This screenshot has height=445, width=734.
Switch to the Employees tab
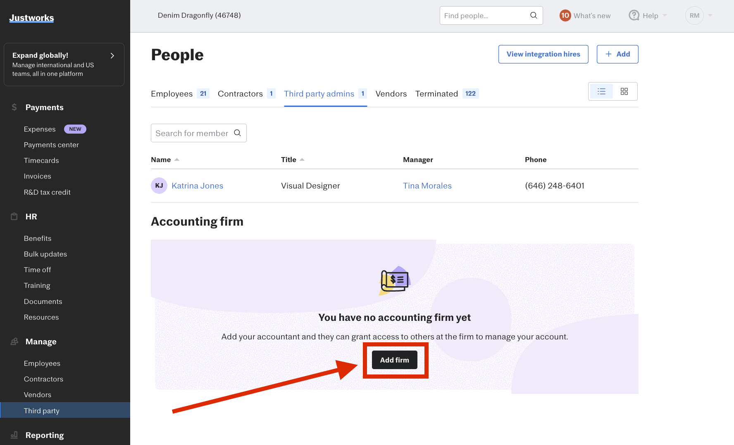pos(172,94)
